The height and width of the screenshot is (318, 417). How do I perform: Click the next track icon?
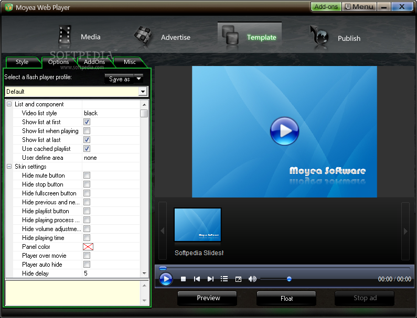(x=210, y=279)
